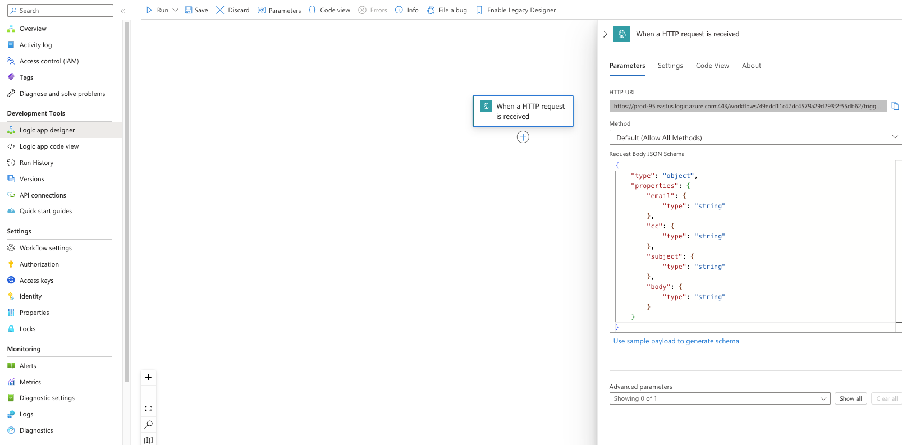Add a step below the HTTP trigger
902x445 pixels.
523,137
